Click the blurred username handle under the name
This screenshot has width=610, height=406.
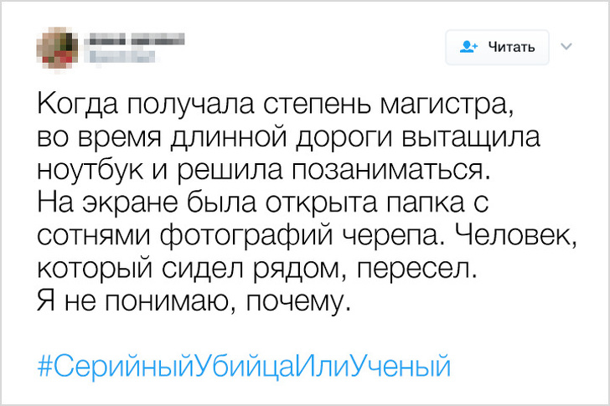click(119, 57)
